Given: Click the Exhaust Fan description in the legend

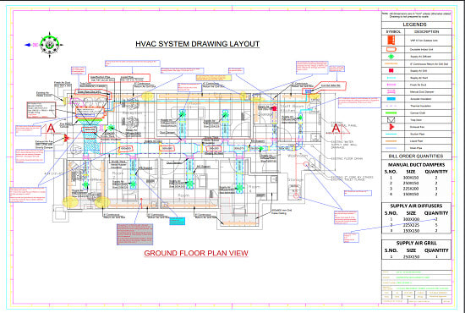Looking at the screenshot, I should 418,127.
